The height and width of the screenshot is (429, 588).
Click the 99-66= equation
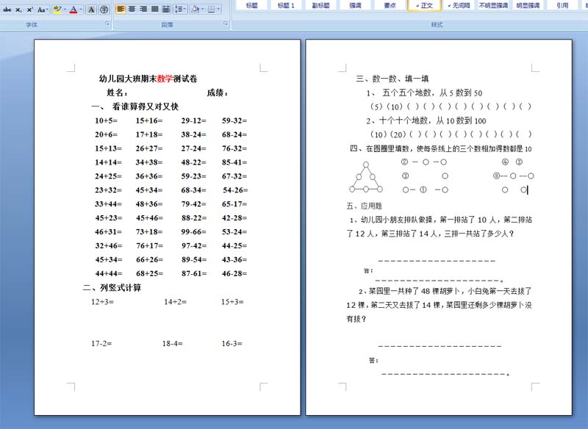[193, 231]
